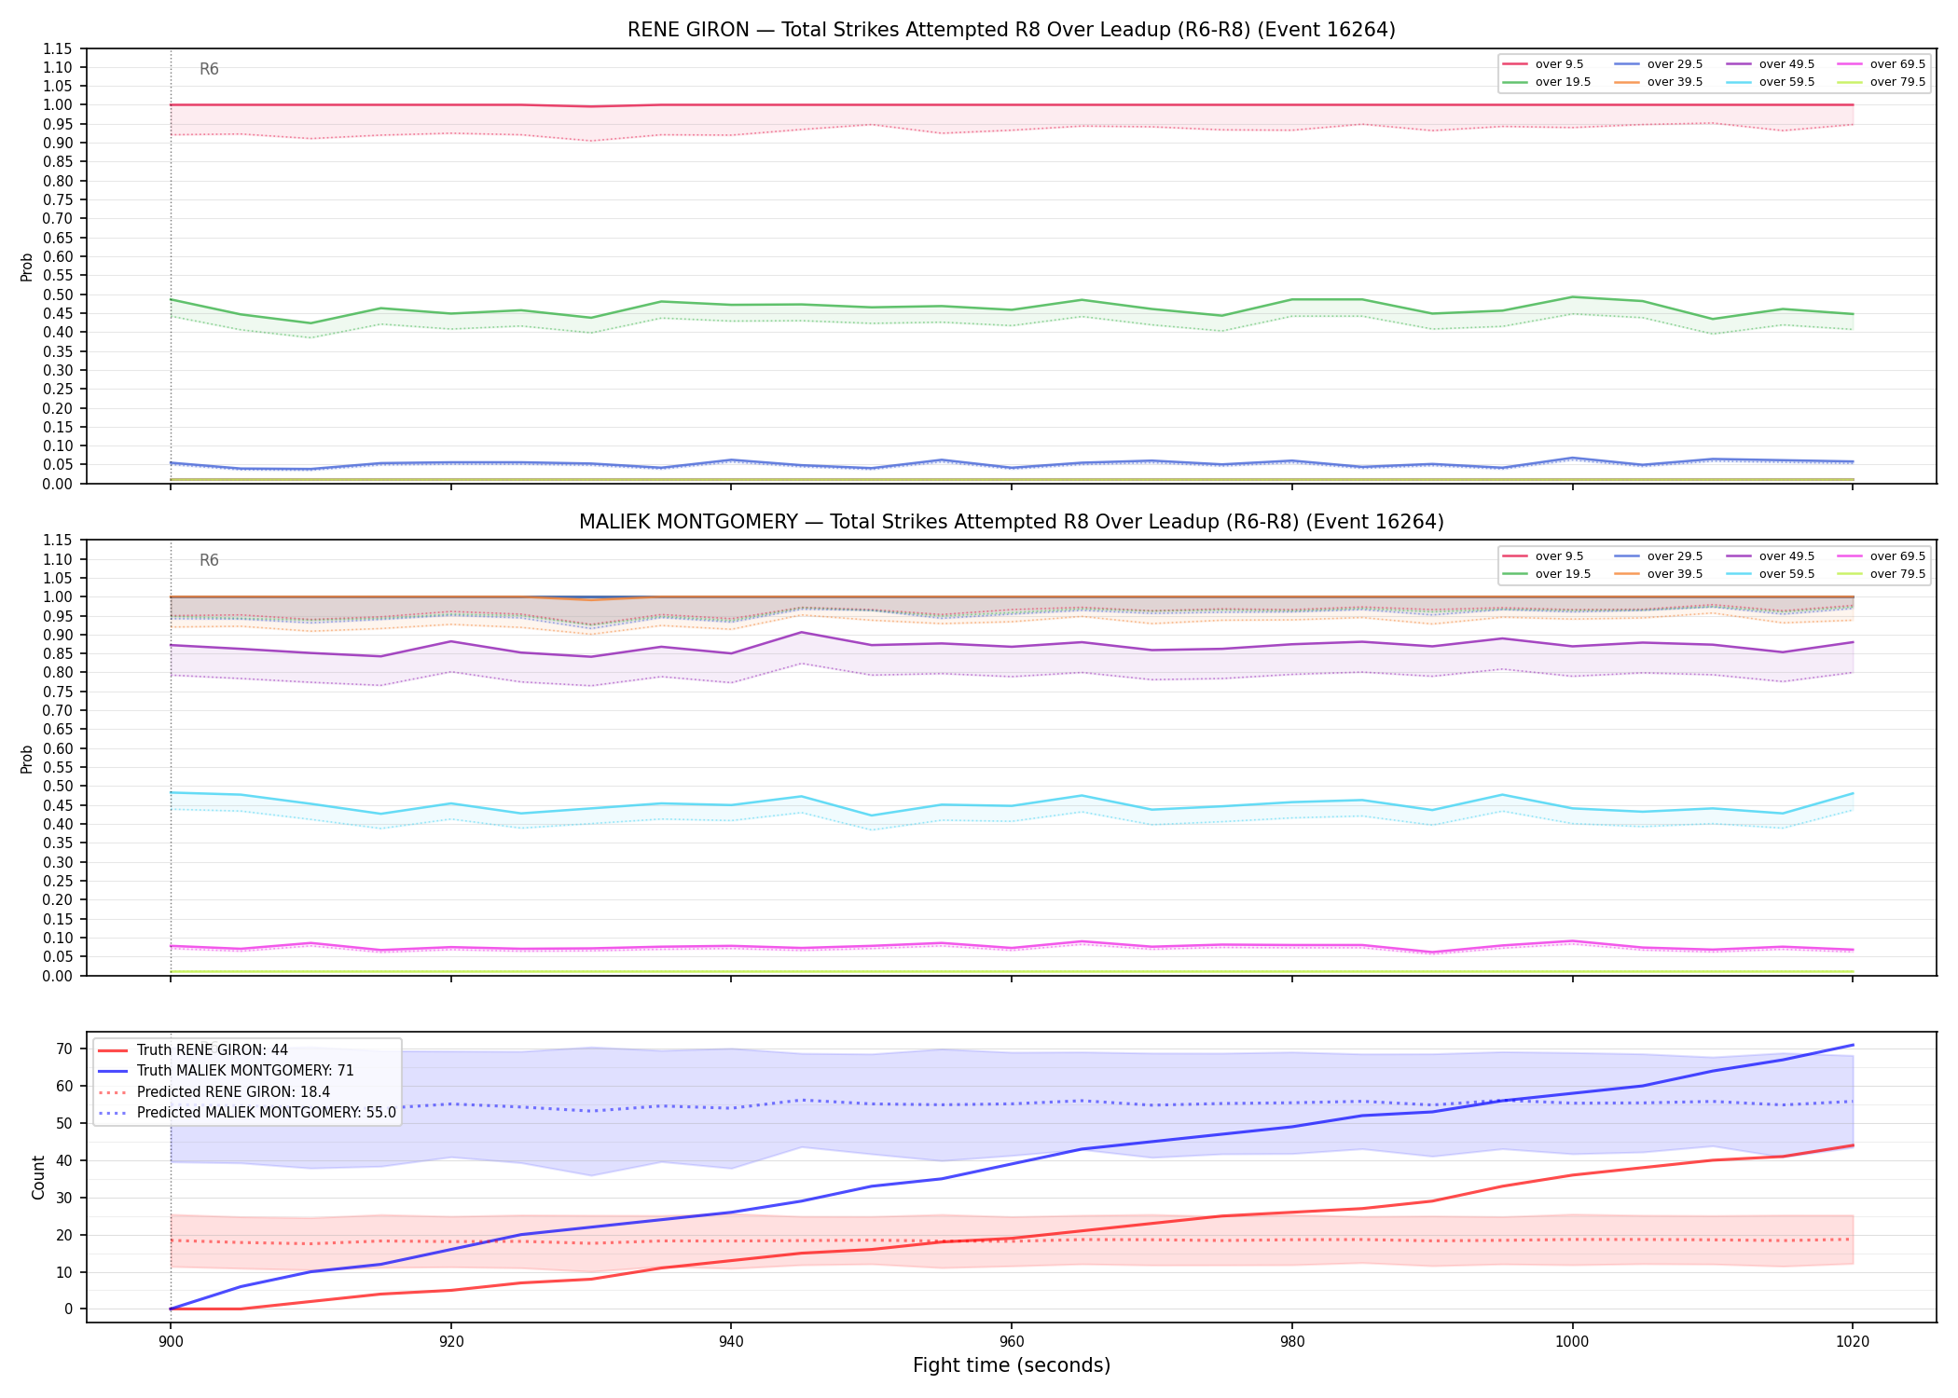Click the RENE GIRON chart title
The image size is (1958, 1398).
pyautogui.click(x=1011, y=30)
